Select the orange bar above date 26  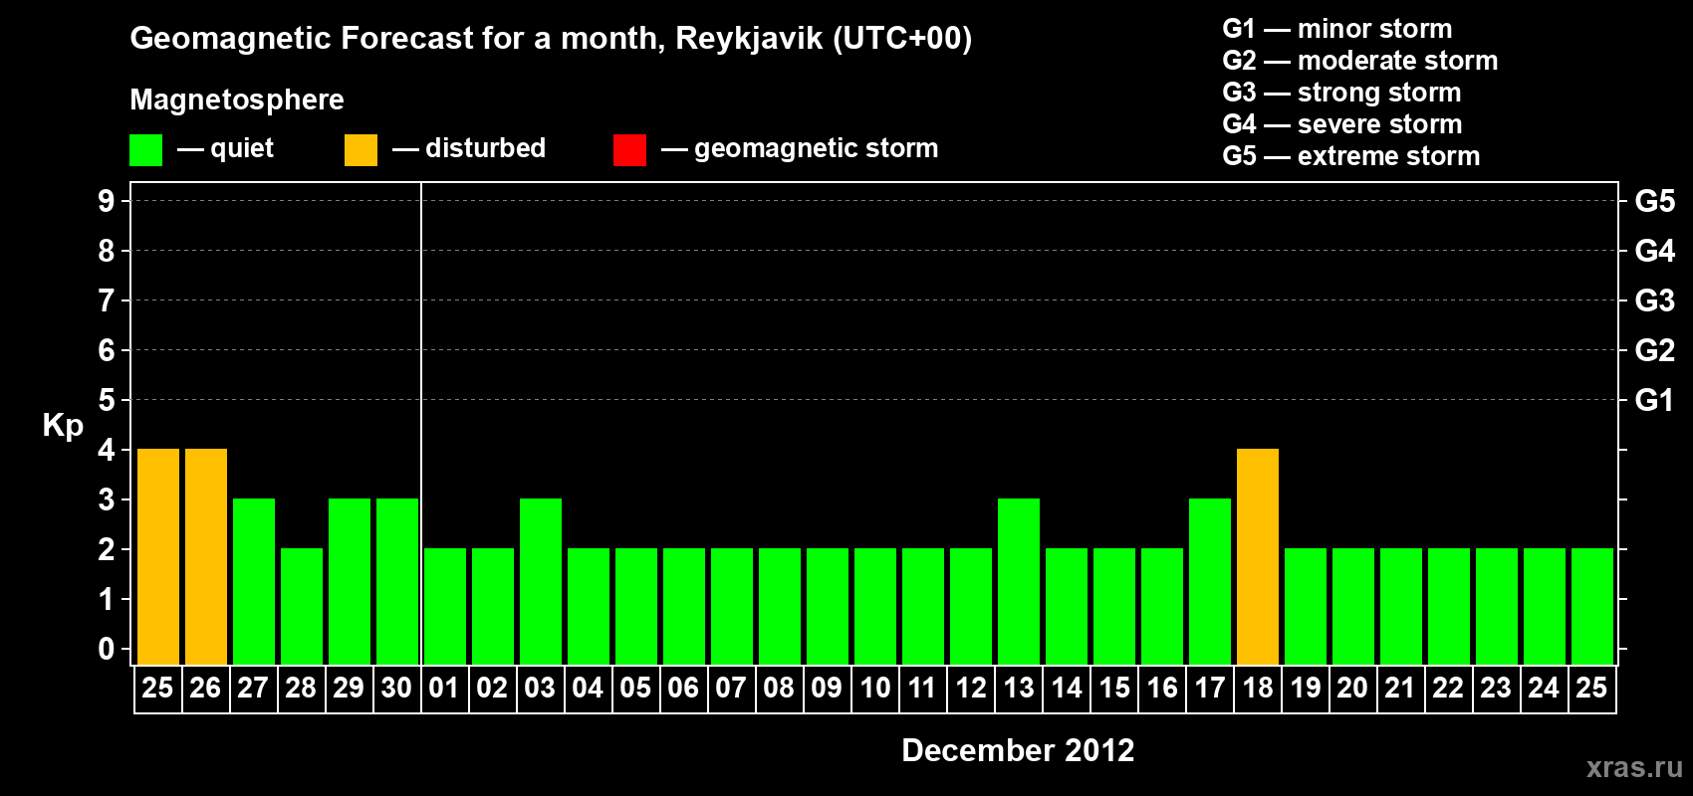(206, 557)
